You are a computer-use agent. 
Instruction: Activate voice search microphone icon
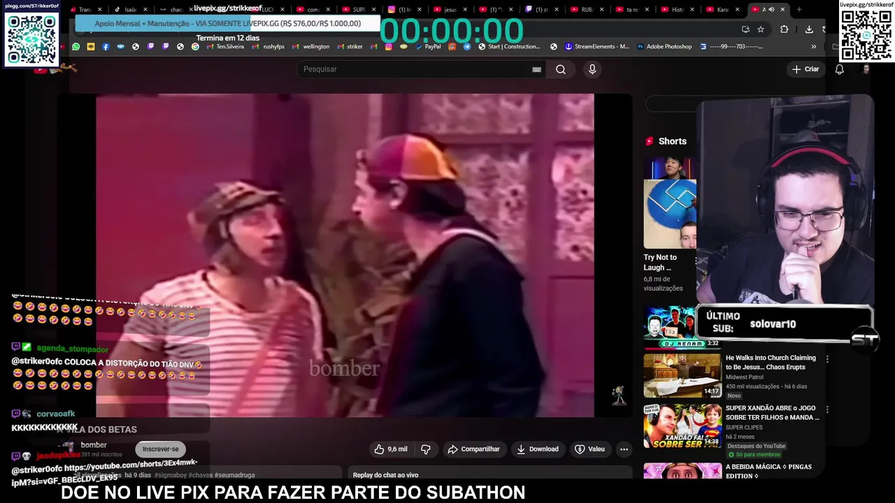pyautogui.click(x=592, y=69)
